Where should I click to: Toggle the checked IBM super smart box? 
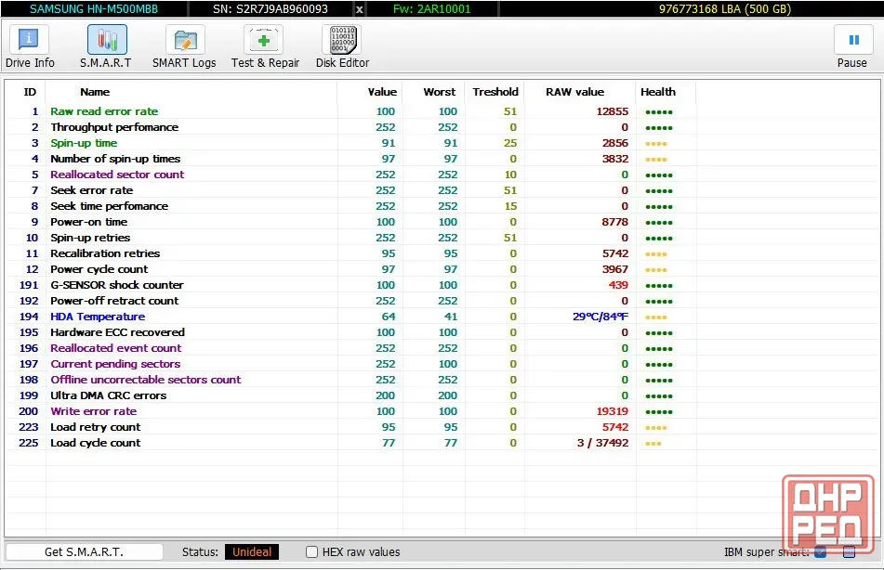[x=820, y=552]
